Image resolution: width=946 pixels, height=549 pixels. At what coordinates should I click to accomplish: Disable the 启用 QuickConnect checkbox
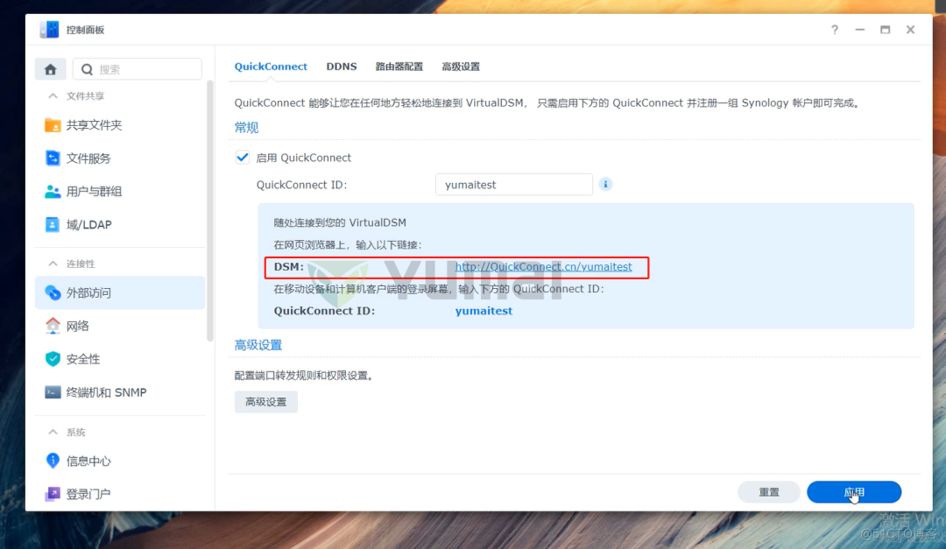[x=242, y=158]
